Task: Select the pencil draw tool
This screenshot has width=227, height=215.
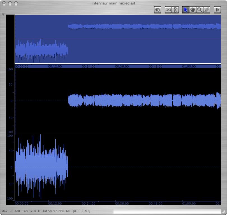Action: pyautogui.click(x=207, y=10)
